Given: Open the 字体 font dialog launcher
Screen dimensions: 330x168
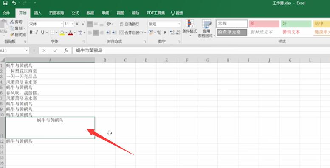Looking at the screenshot, I should point(84,42).
